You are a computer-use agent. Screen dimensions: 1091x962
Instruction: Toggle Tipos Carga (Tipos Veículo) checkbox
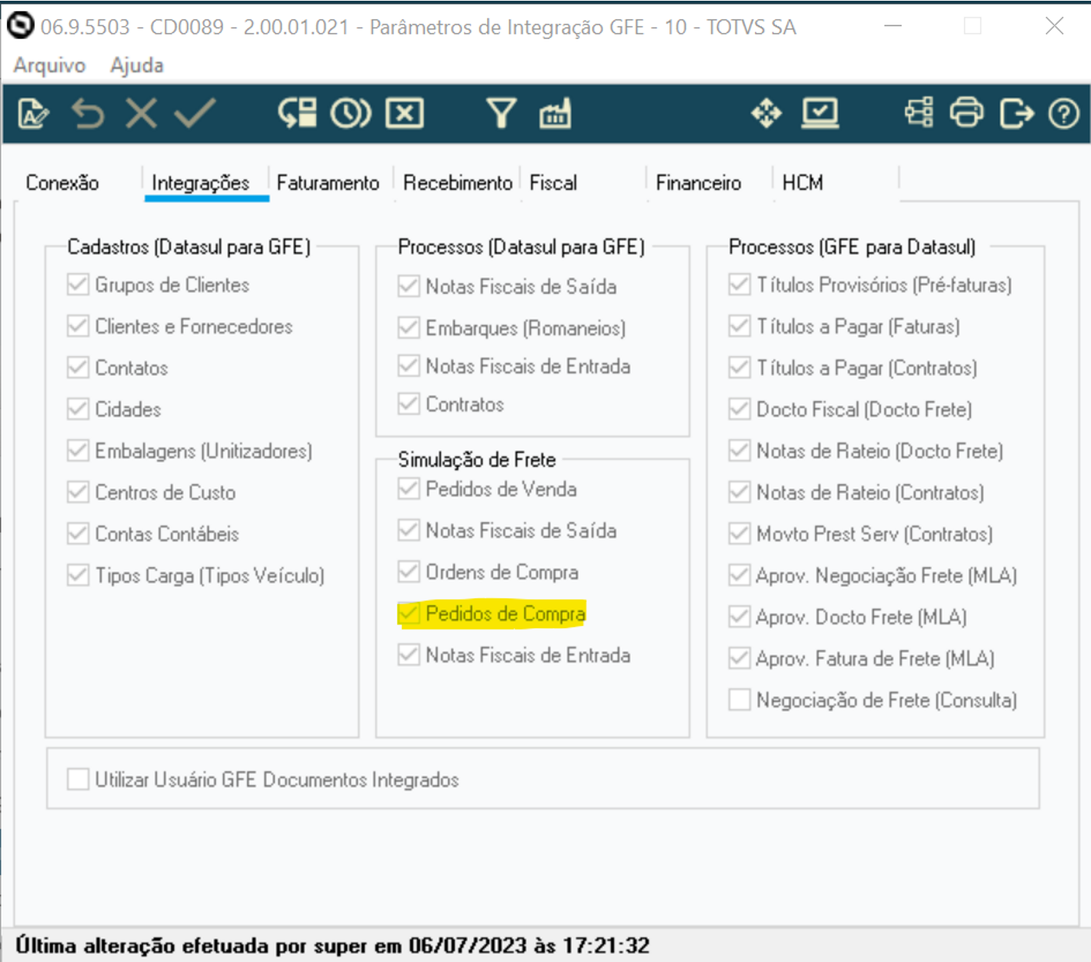click(x=78, y=575)
